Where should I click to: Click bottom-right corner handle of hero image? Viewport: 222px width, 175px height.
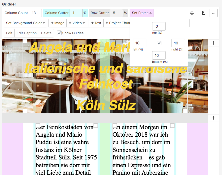(x=185, y=111)
